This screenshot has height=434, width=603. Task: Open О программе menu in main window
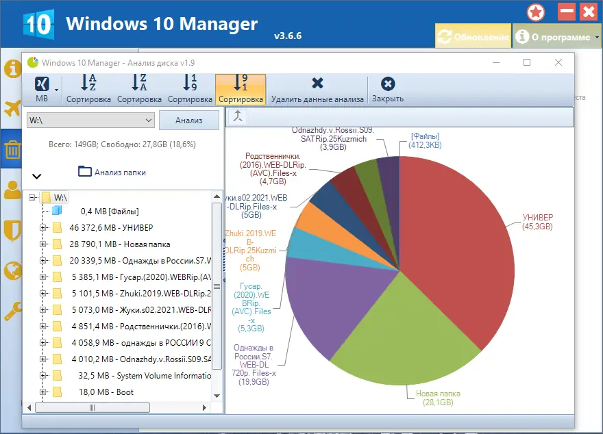tap(557, 36)
